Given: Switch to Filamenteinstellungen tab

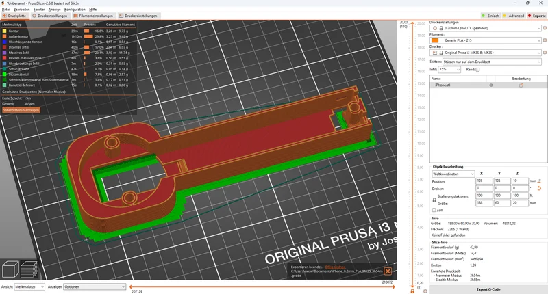Looking at the screenshot, I should [93, 16].
